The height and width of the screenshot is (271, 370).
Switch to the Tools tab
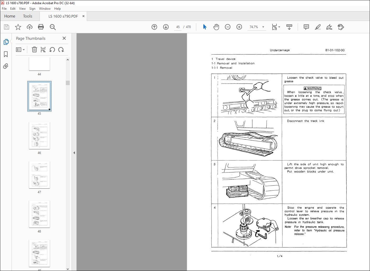click(28, 16)
